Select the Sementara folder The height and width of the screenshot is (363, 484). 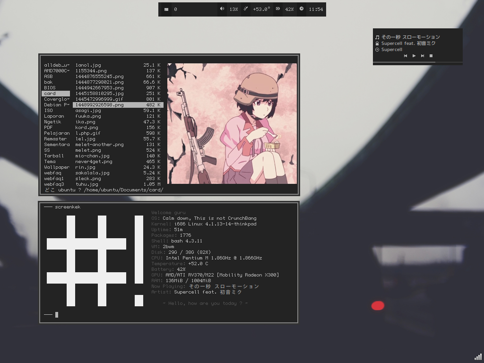(x=57, y=145)
